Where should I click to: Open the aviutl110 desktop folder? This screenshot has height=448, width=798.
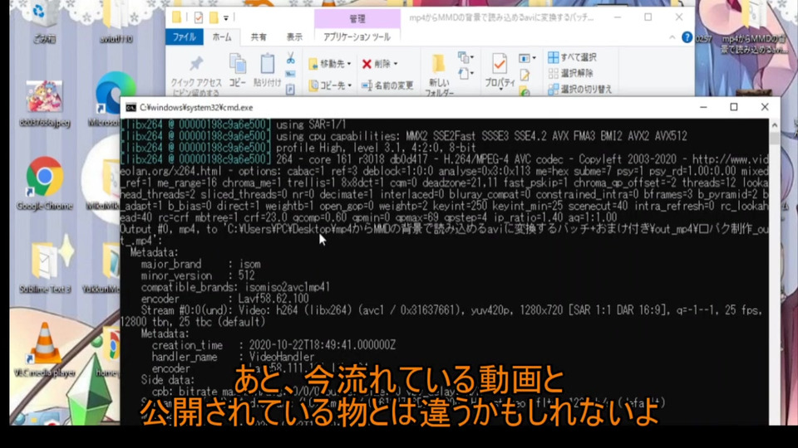pyautogui.click(x=116, y=22)
